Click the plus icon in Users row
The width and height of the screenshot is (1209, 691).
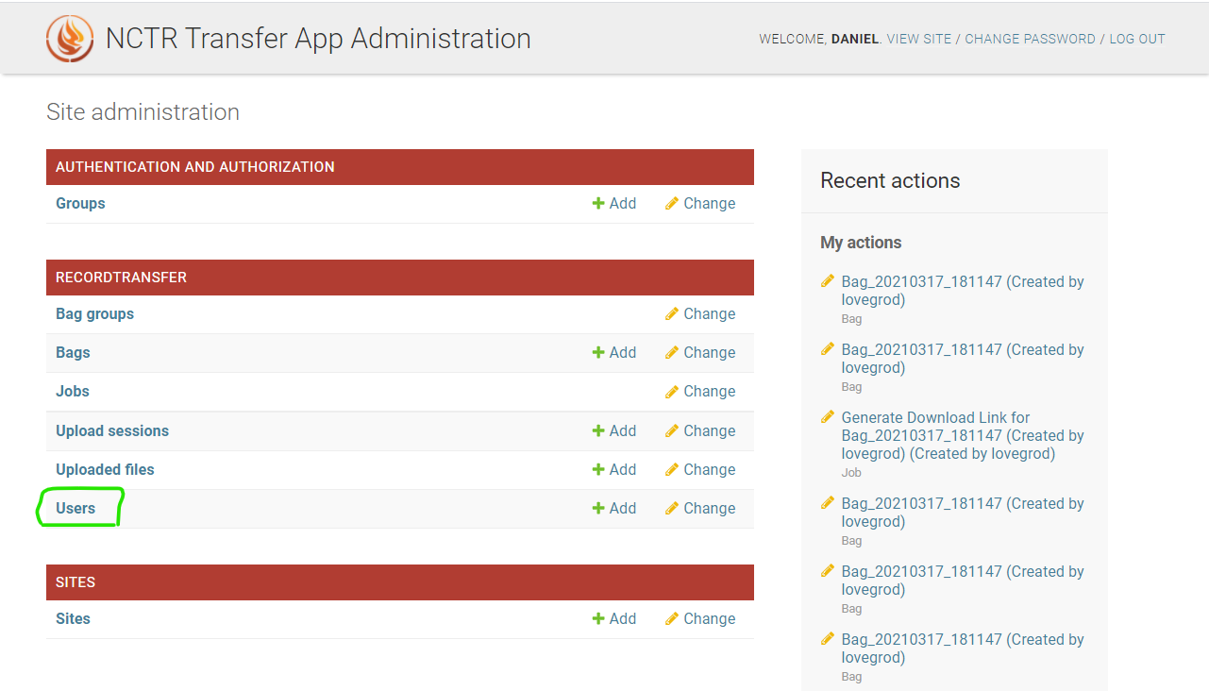598,508
